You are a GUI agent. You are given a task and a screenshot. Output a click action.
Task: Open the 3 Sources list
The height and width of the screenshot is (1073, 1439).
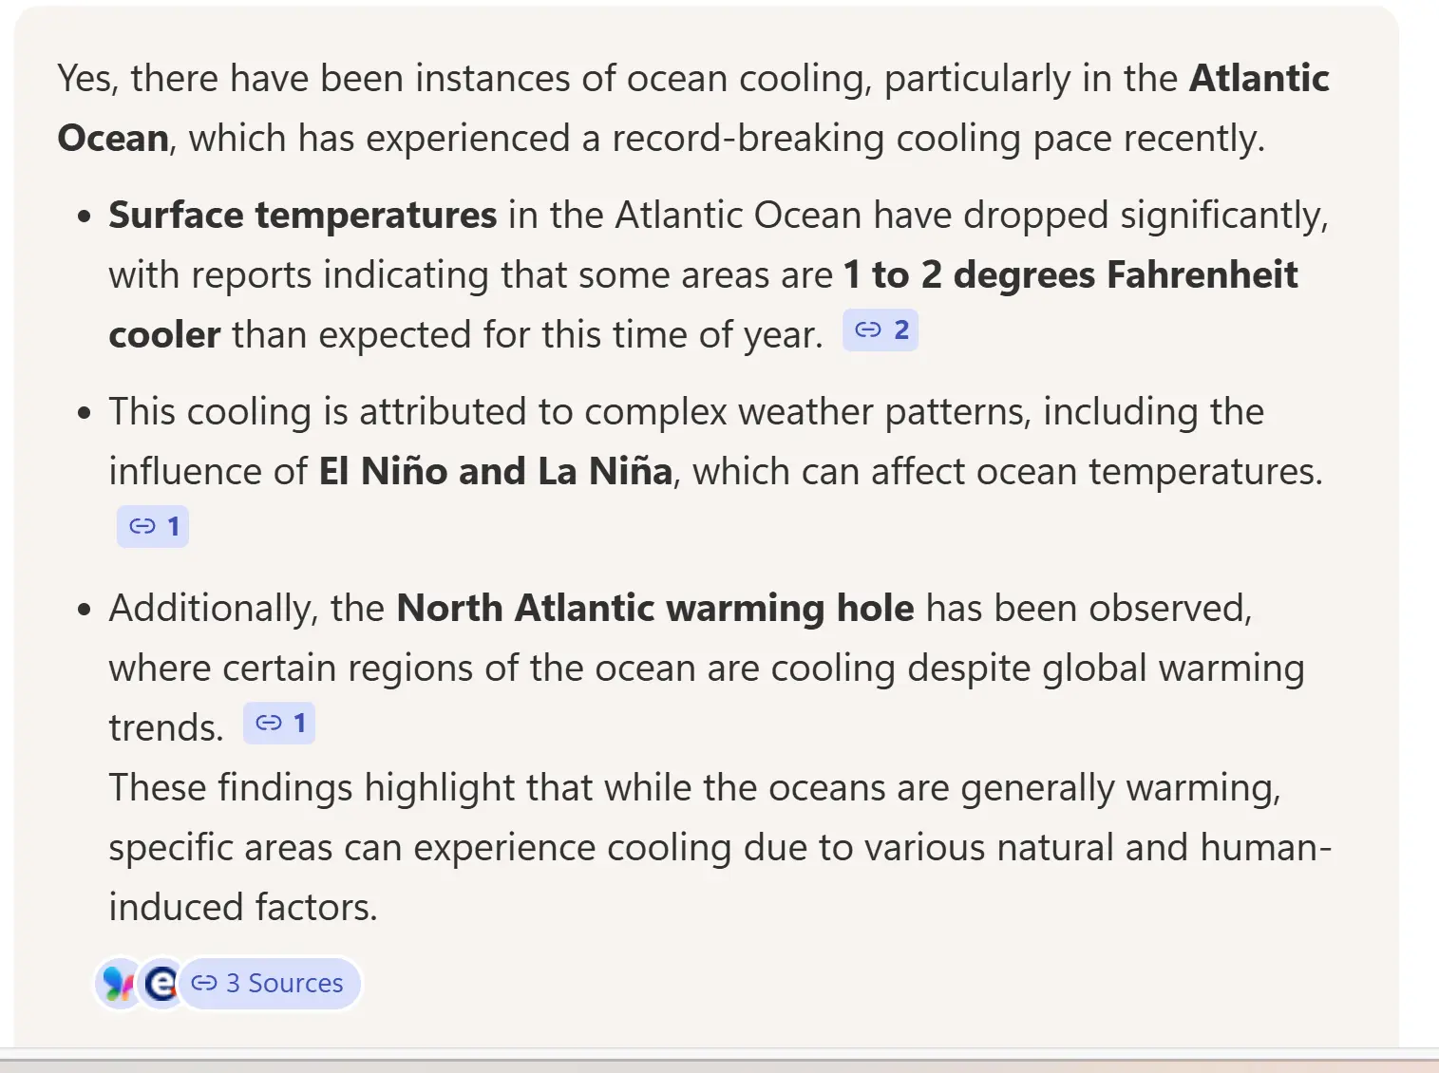point(269,983)
